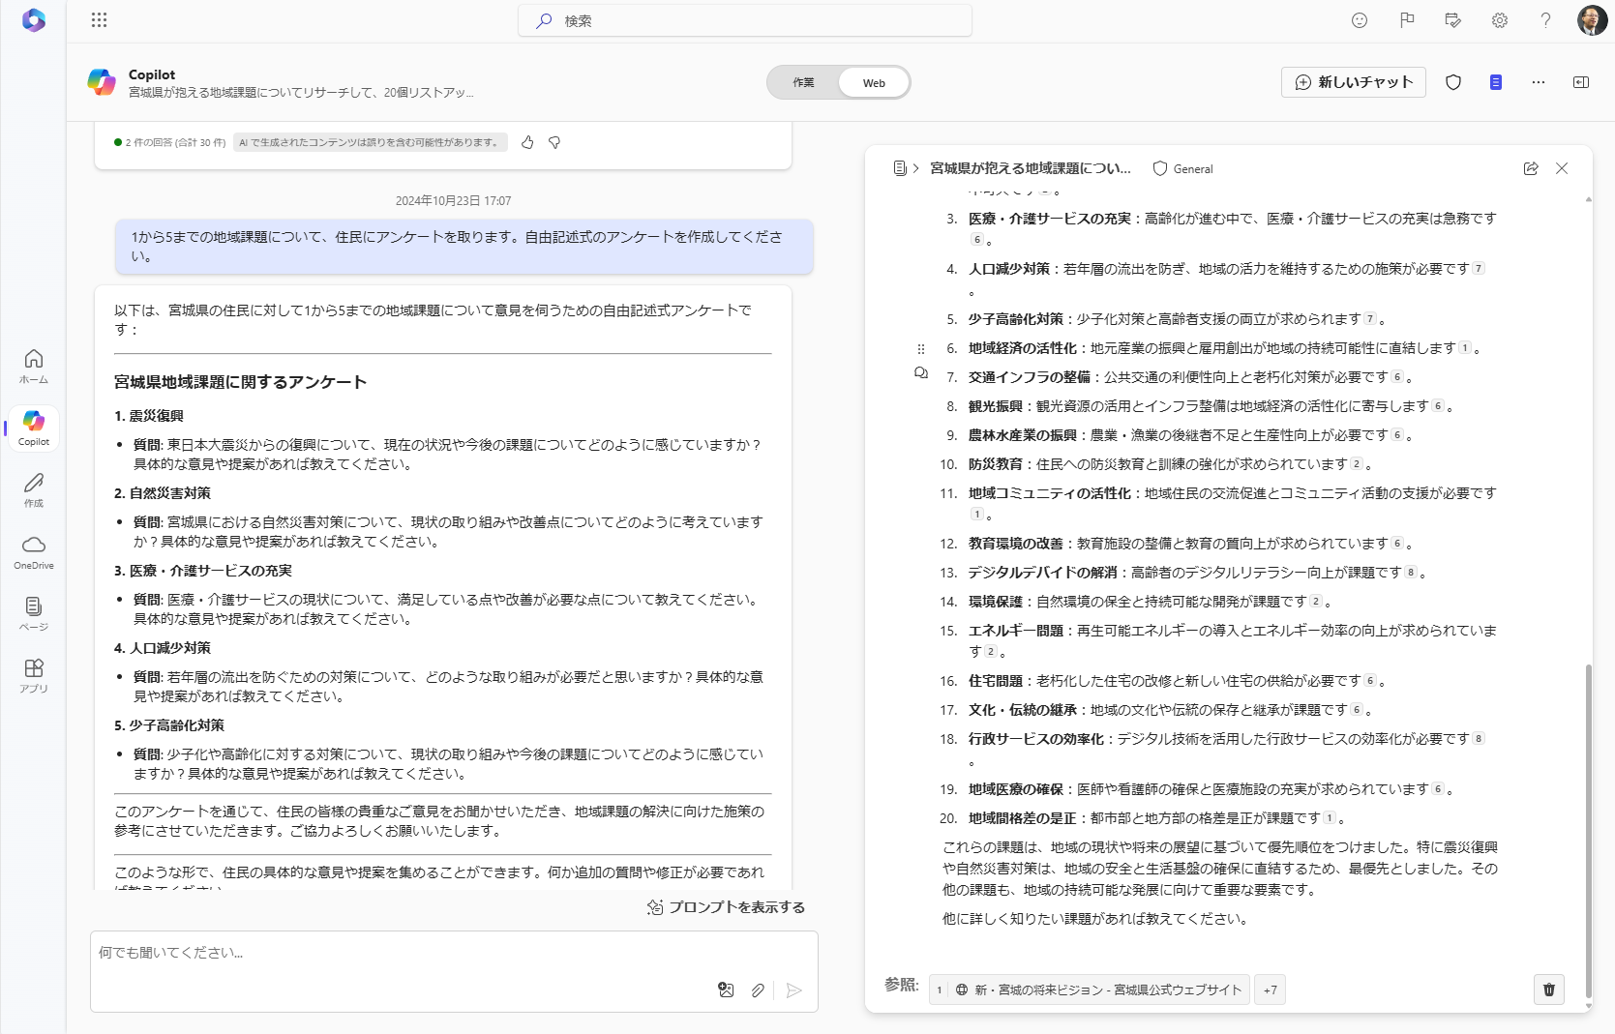The height and width of the screenshot is (1034, 1615).
Task: Click the 3. 医療・介護サービスの充実 heading in chat
Action: (x=203, y=571)
